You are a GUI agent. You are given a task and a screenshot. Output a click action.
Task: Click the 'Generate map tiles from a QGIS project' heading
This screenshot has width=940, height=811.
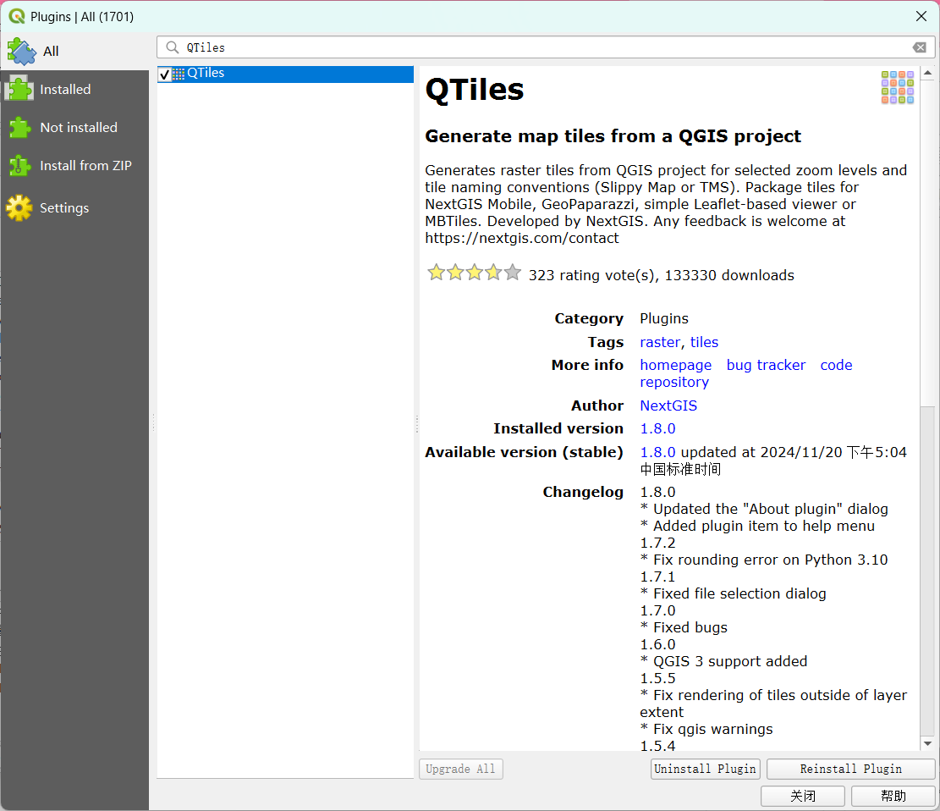613,136
